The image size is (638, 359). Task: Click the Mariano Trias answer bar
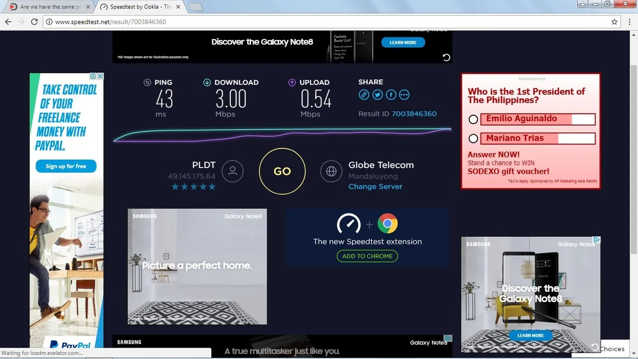pyautogui.click(x=538, y=139)
